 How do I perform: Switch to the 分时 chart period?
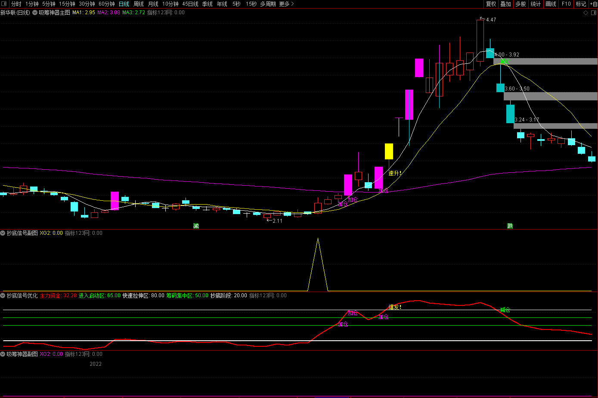[x=16, y=4]
